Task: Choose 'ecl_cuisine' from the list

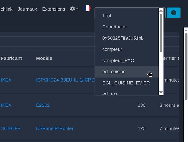Action: (x=114, y=72)
